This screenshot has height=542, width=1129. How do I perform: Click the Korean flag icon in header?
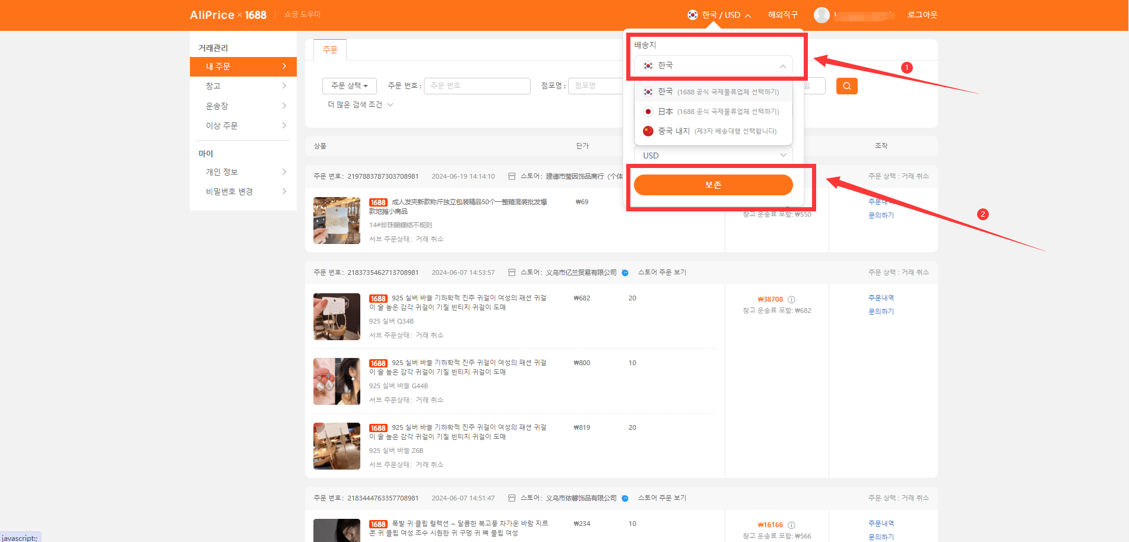click(x=692, y=15)
